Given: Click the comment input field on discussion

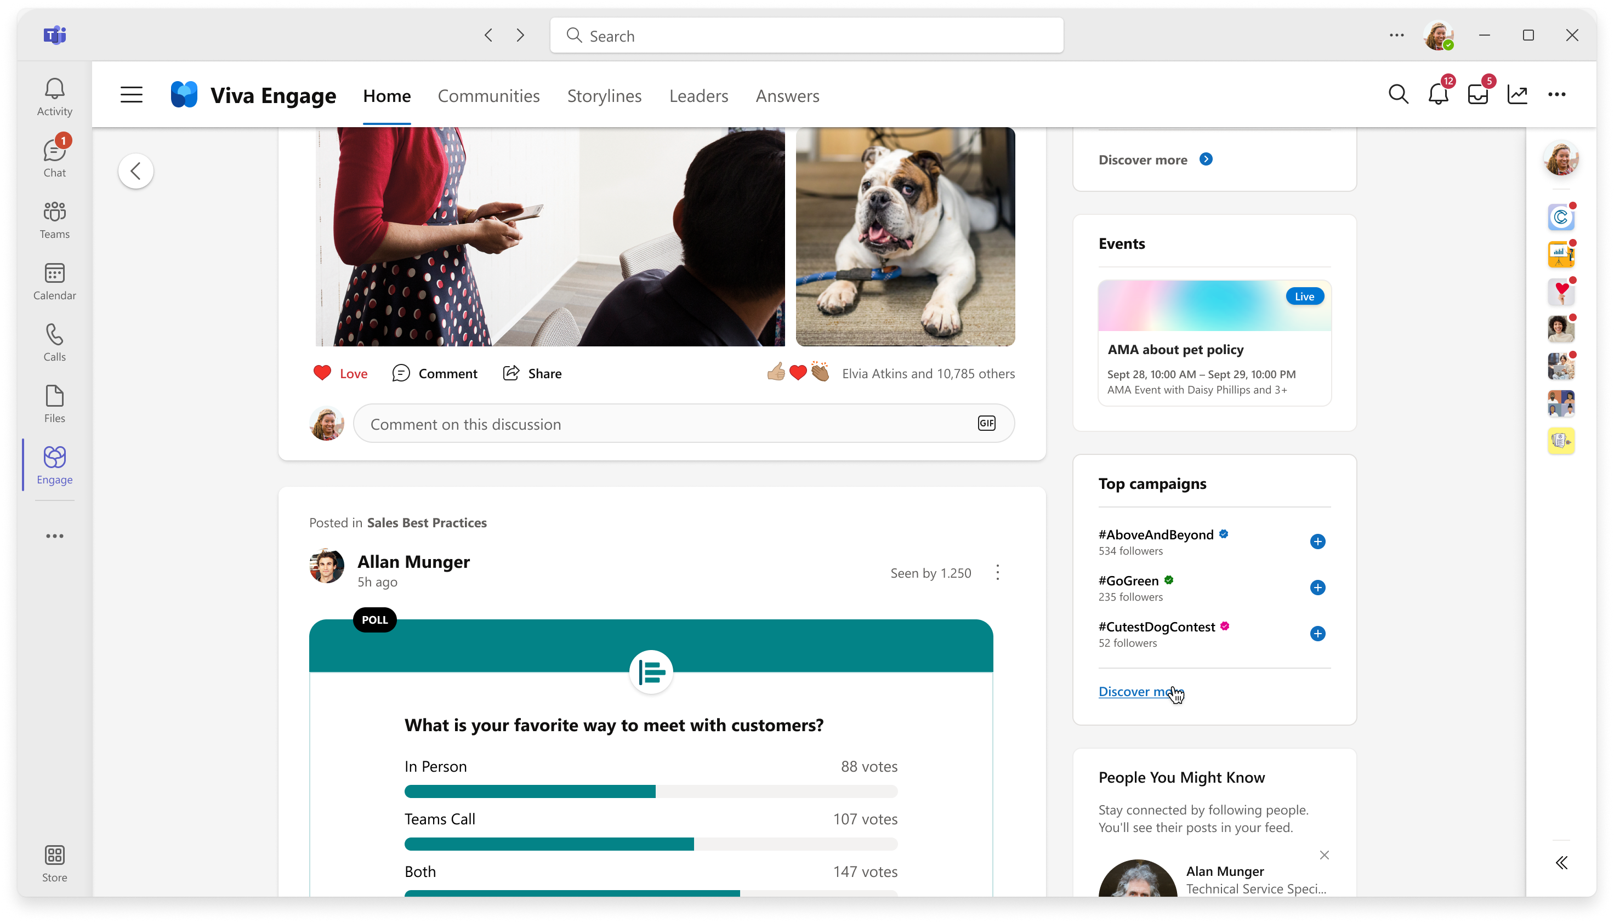Looking at the screenshot, I should point(684,423).
